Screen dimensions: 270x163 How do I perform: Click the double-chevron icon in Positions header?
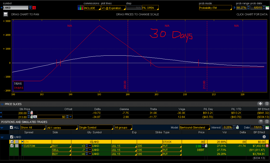pyautogui.click(x=261, y=122)
